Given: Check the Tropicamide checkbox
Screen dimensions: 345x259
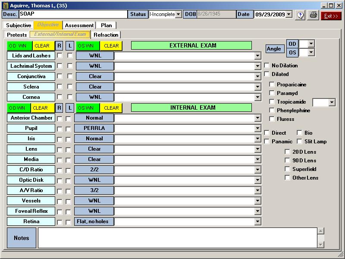Looking at the screenshot, I should click(x=273, y=102).
